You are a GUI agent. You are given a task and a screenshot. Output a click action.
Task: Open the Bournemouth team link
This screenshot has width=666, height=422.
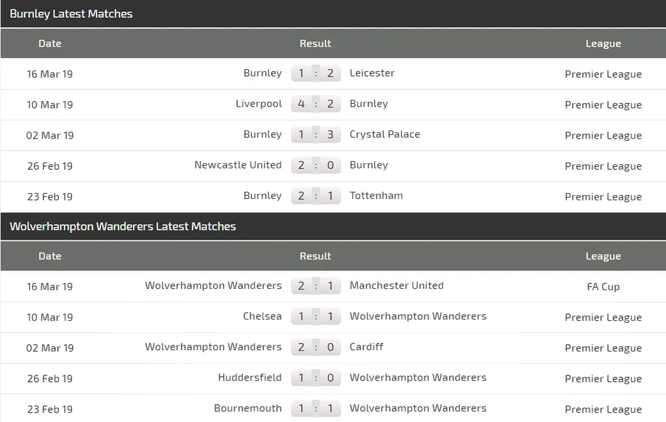[248, 408]
